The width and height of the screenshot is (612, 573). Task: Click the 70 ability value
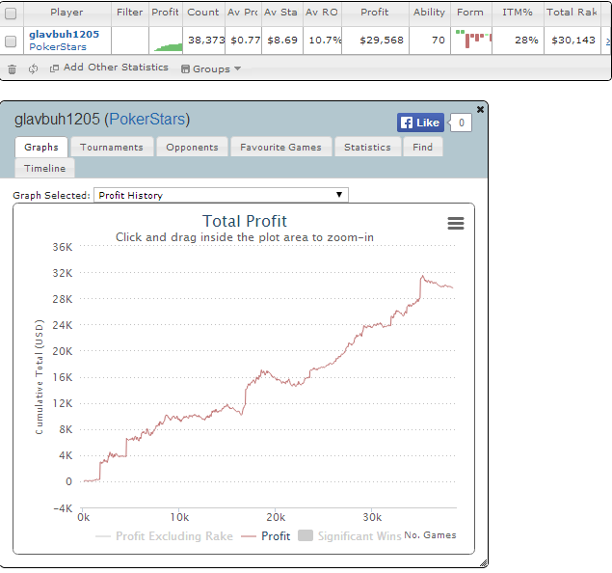[439, 41]
